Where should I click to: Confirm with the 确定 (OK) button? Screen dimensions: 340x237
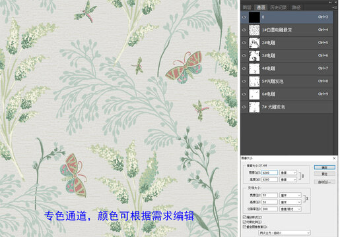(x=325, y=167)
